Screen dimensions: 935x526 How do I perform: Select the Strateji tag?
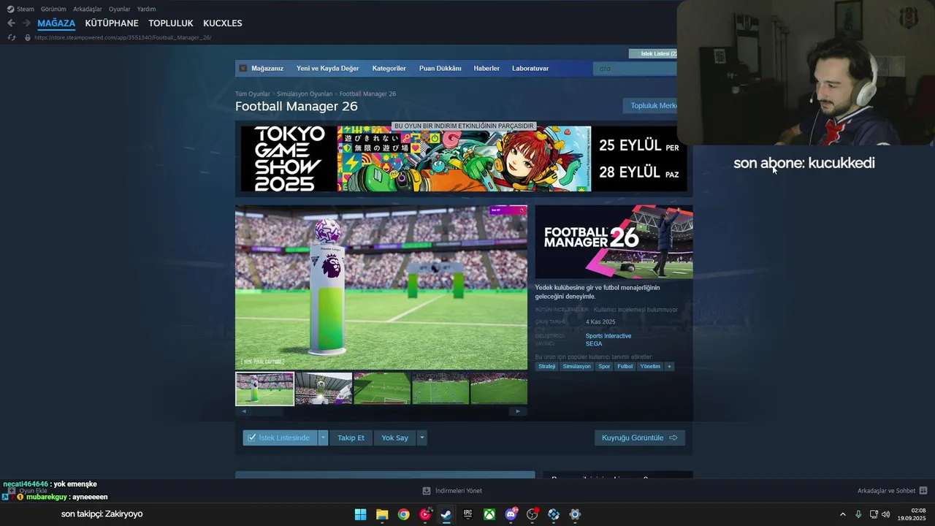[x=547, y=367]
